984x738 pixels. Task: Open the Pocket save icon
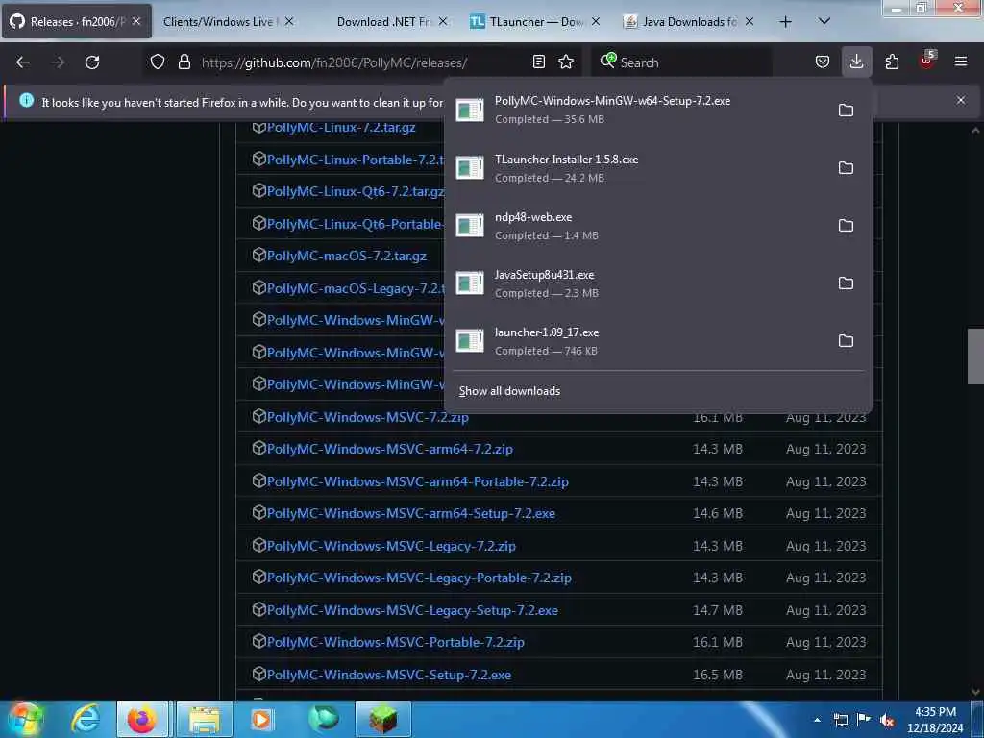[823, 61]
